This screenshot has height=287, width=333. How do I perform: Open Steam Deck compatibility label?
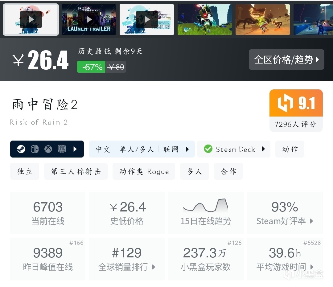point(236,150)
